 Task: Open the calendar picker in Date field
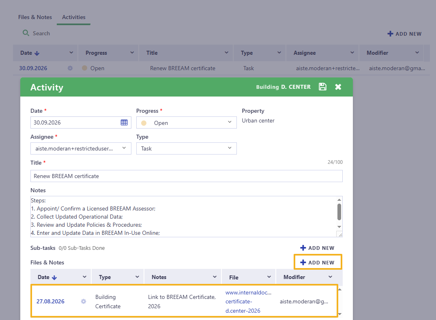[x=124, y=122]
